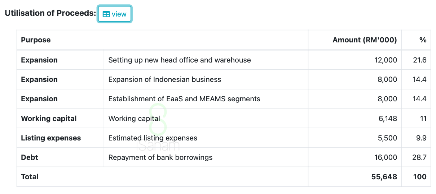Click the 12,000 amount value
436x194 pixels.
[x=386, y=60]
